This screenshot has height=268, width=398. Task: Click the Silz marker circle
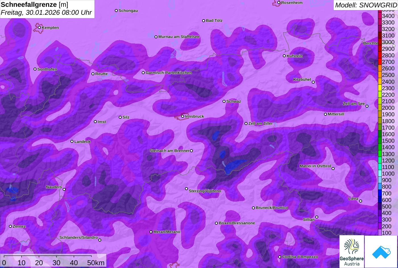(x=120, y=117)
